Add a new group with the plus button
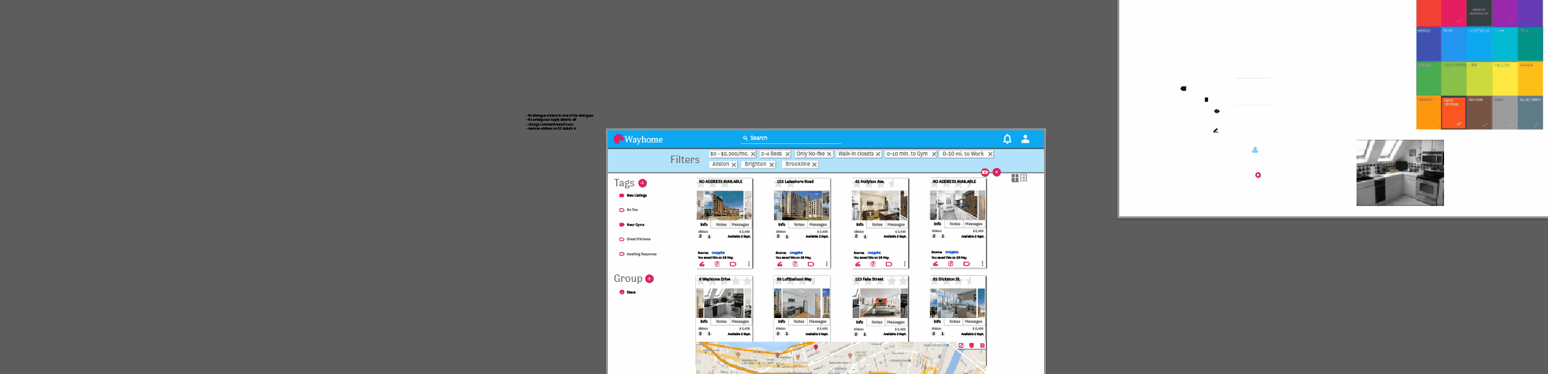This screenshot has height=374, width=1548. point(650,278)
